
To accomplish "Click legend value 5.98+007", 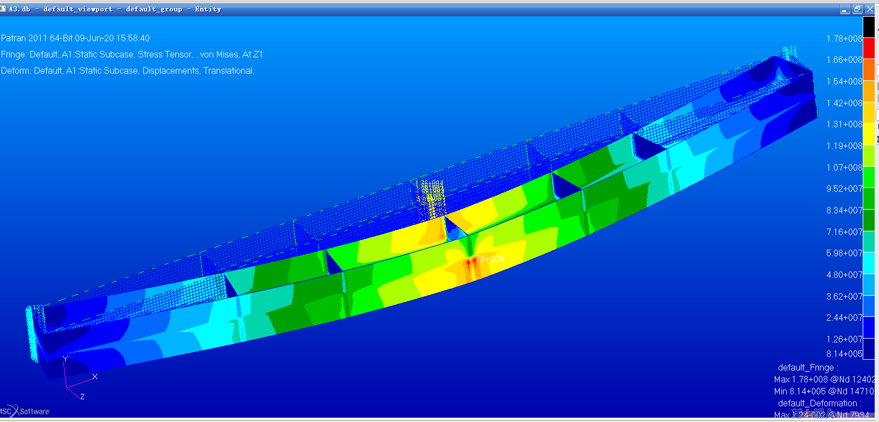I will point(844,253).
